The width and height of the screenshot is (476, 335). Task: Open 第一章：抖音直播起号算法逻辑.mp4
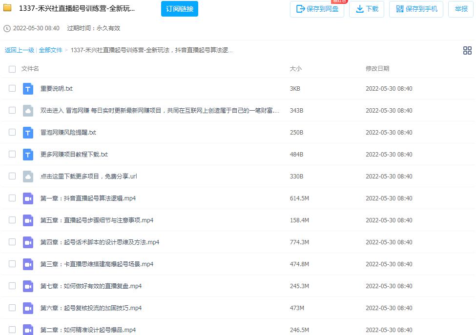88,198
